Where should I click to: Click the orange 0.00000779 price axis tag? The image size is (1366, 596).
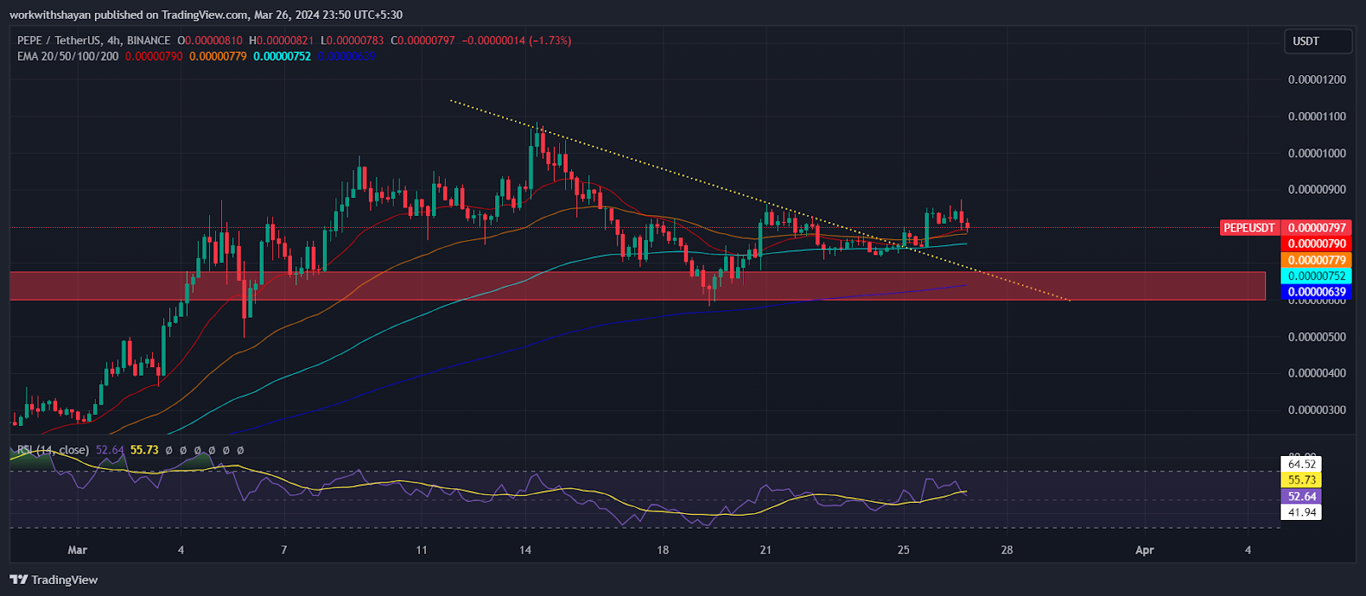pos(1316,260)
